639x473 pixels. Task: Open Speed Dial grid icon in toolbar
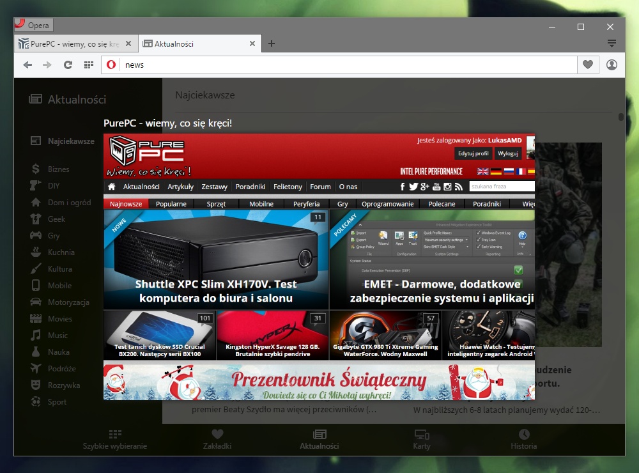pos(89,65)
